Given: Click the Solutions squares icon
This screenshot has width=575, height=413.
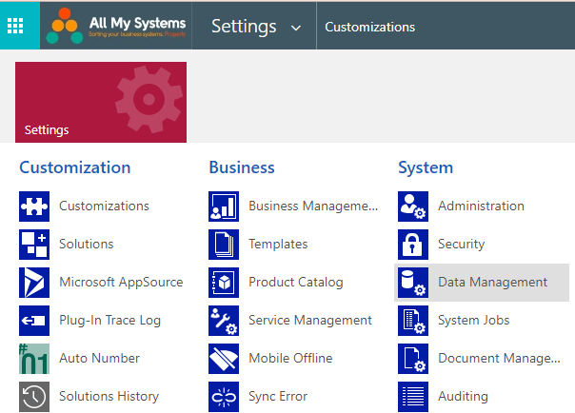Looking at the screenshot, I should (x=34, y=245).
